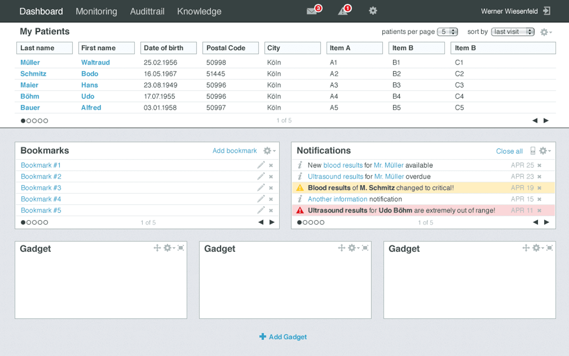The width and height of the screenshot is (569, 356).
Task: Open the sort by last visit dropdown
Action: (512, 32)
